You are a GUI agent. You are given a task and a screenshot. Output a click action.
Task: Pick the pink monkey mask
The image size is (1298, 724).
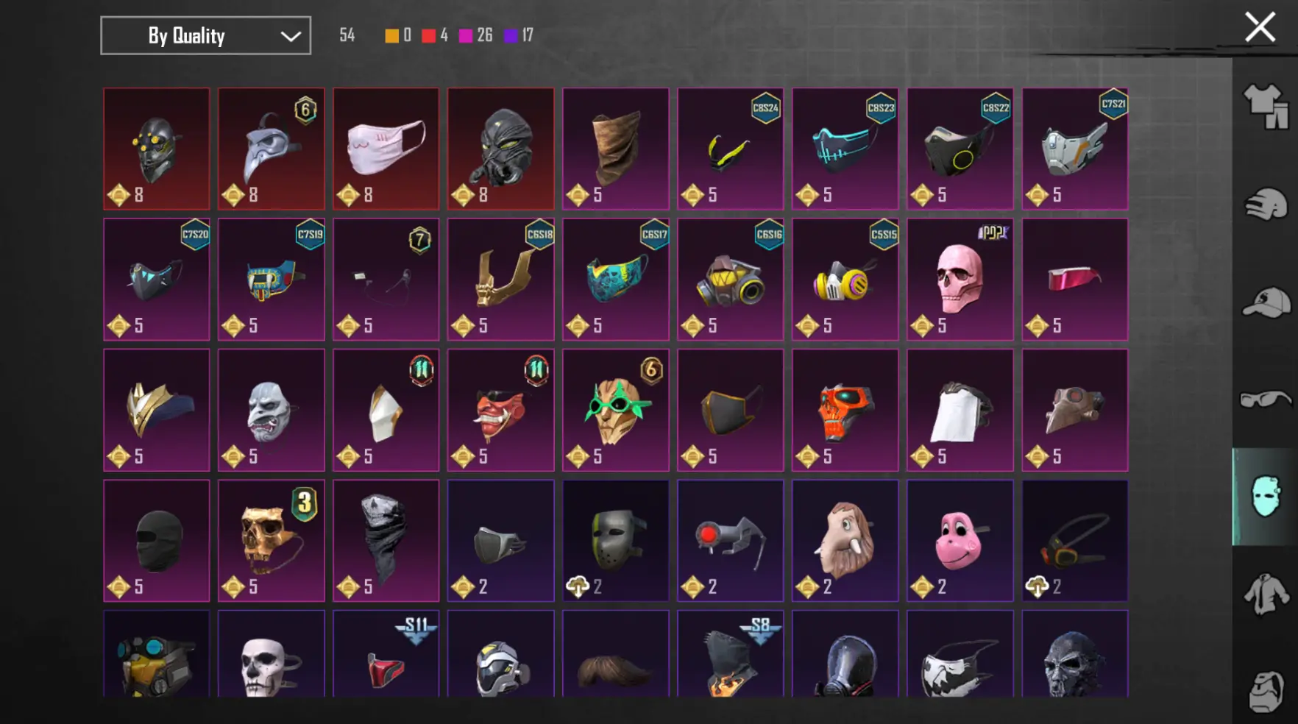[x=960, y=541]
